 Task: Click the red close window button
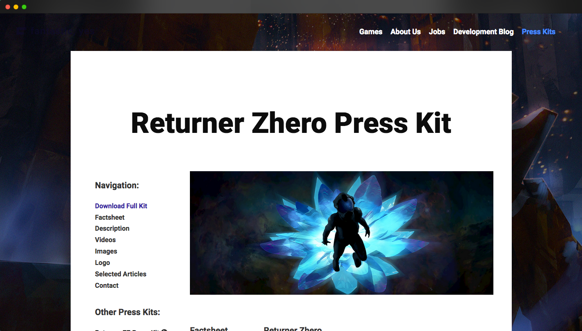(x=8, y=7)
